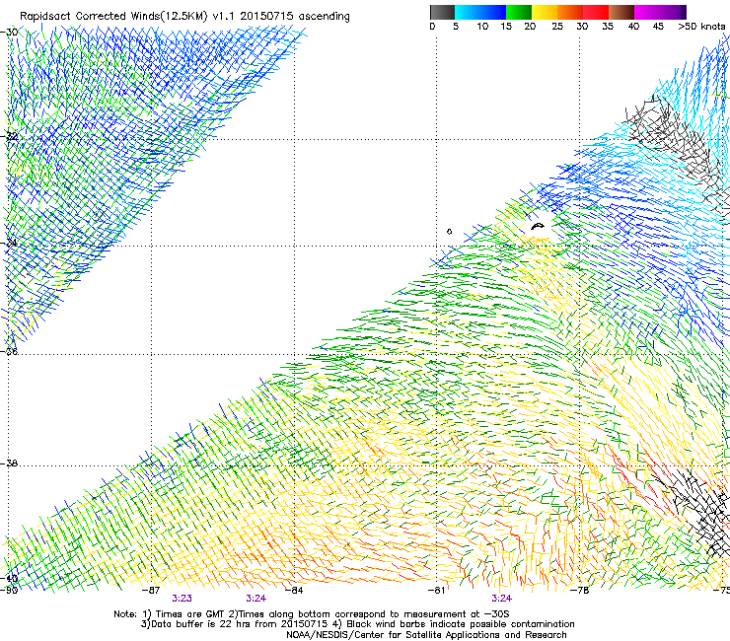Image resolution: width=730 pixels, height=641 pixels.
Task: Click the legend tick label '25'
Action: click(x=557, y=27)
